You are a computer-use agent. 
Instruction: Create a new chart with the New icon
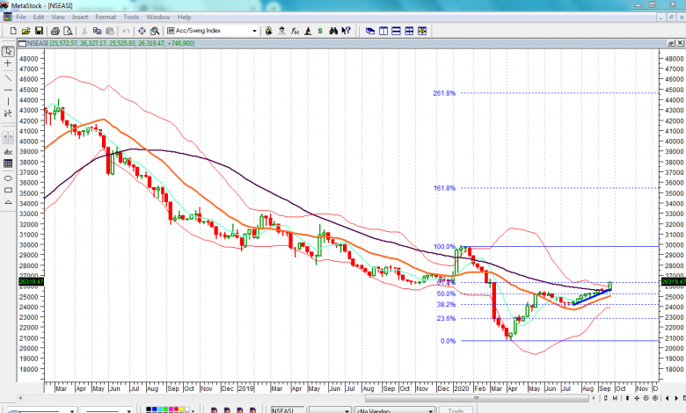tap(13, 31)
